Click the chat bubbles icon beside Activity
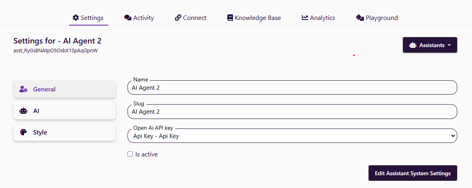Image resolution: width=472 pixels, height=188 pixels. tap(127, 18)
